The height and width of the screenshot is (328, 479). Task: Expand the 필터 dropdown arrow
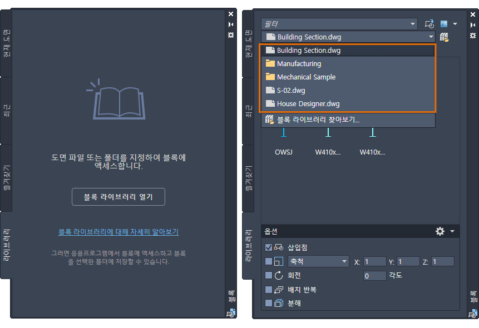point(413,24)
